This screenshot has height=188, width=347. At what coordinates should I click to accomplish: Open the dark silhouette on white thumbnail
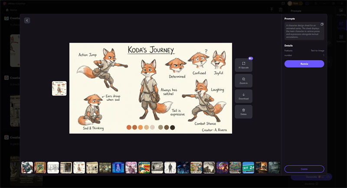tap(170, 168)
